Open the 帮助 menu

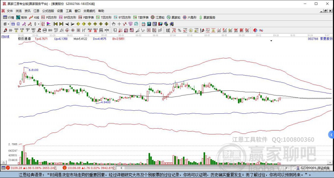coord(101,11)
